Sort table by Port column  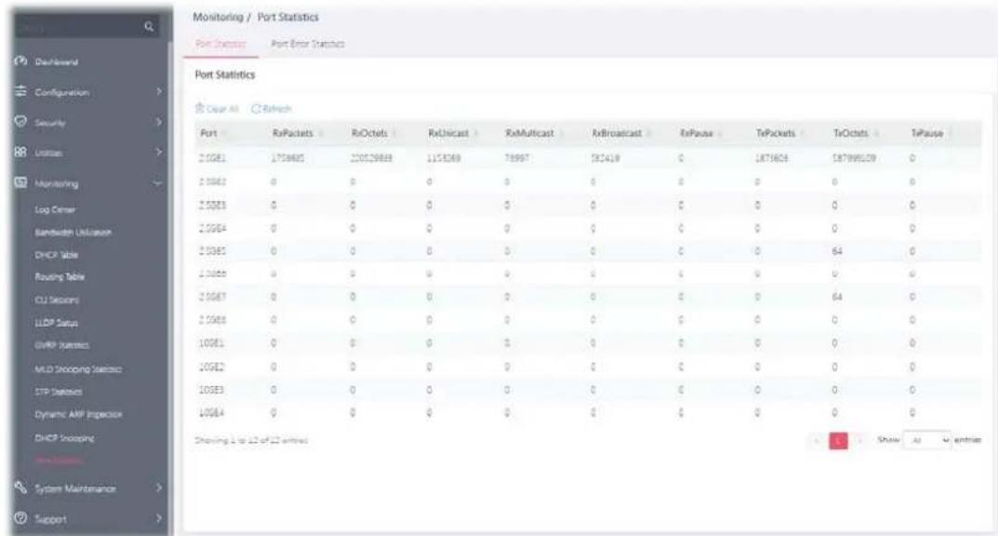[x=213, y=133]
